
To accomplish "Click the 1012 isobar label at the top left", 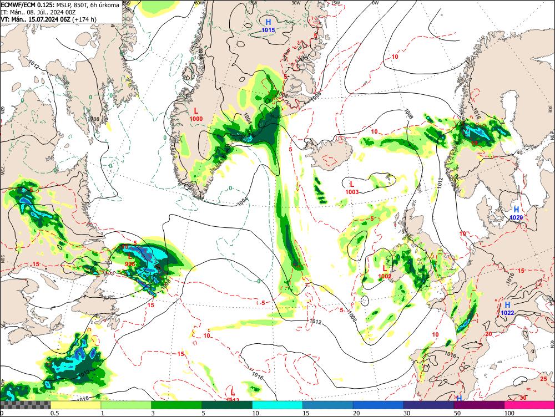I will click(33, 64).
